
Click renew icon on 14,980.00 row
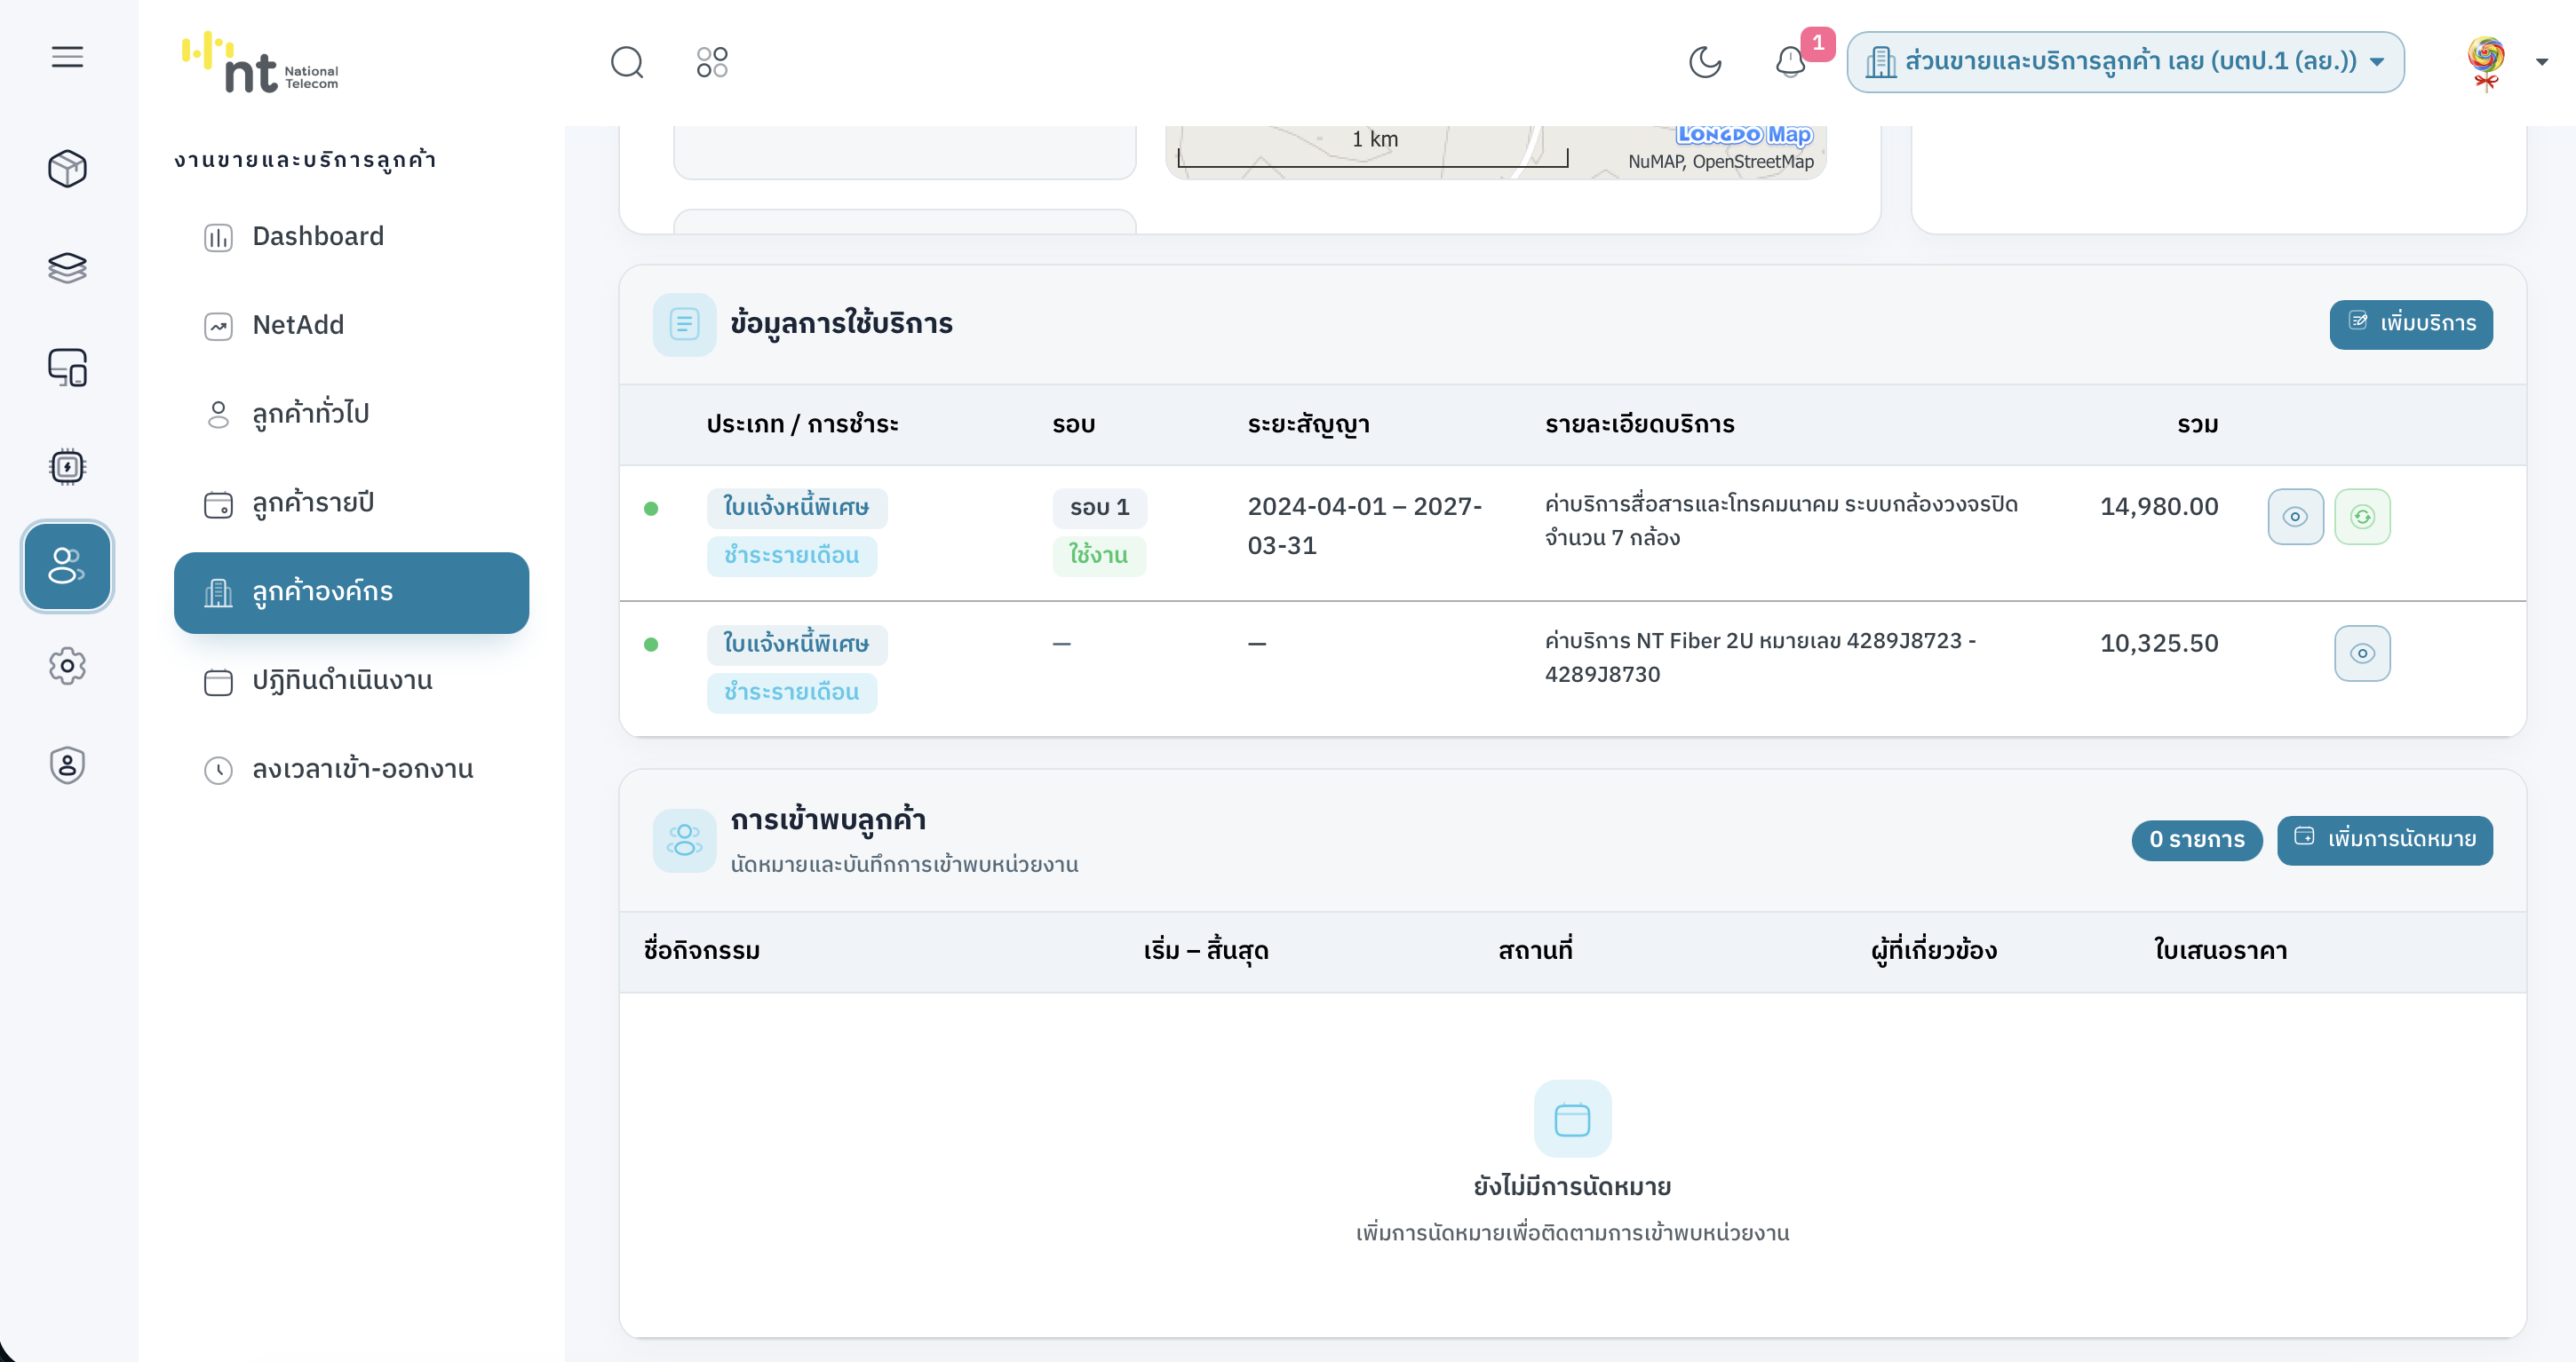tap(2362, 517)
